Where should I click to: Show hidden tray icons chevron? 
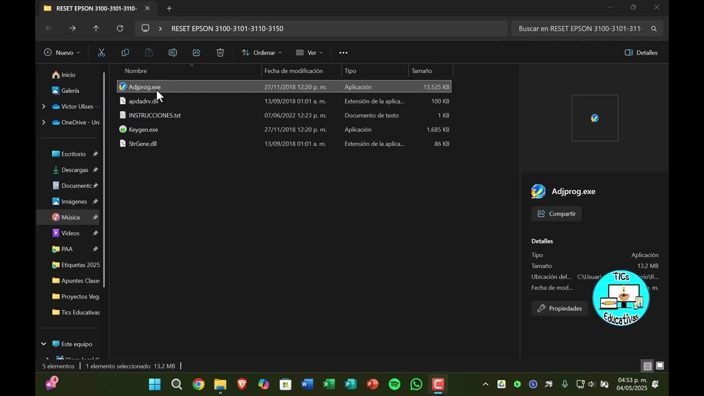pyautogui.click(x=485, y=384)
